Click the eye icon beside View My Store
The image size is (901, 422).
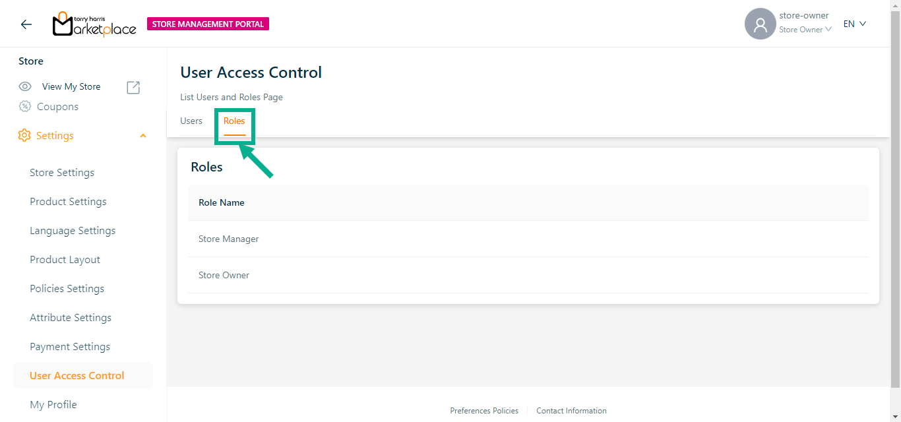pyautogui.click(x=25, y=86)
